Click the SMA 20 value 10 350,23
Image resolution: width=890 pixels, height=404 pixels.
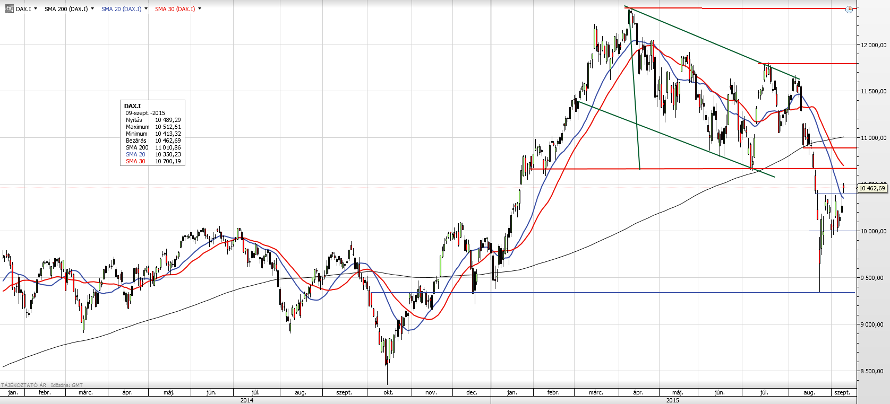[168, 154]
